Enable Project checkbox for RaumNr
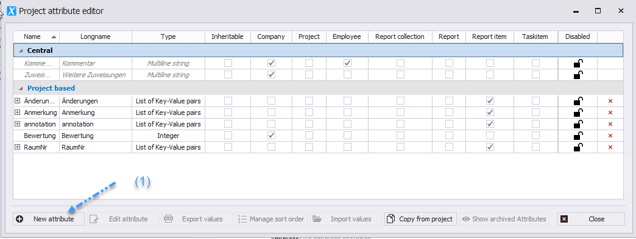The height and width of the screenshot is (239, 636). [309, 147]
